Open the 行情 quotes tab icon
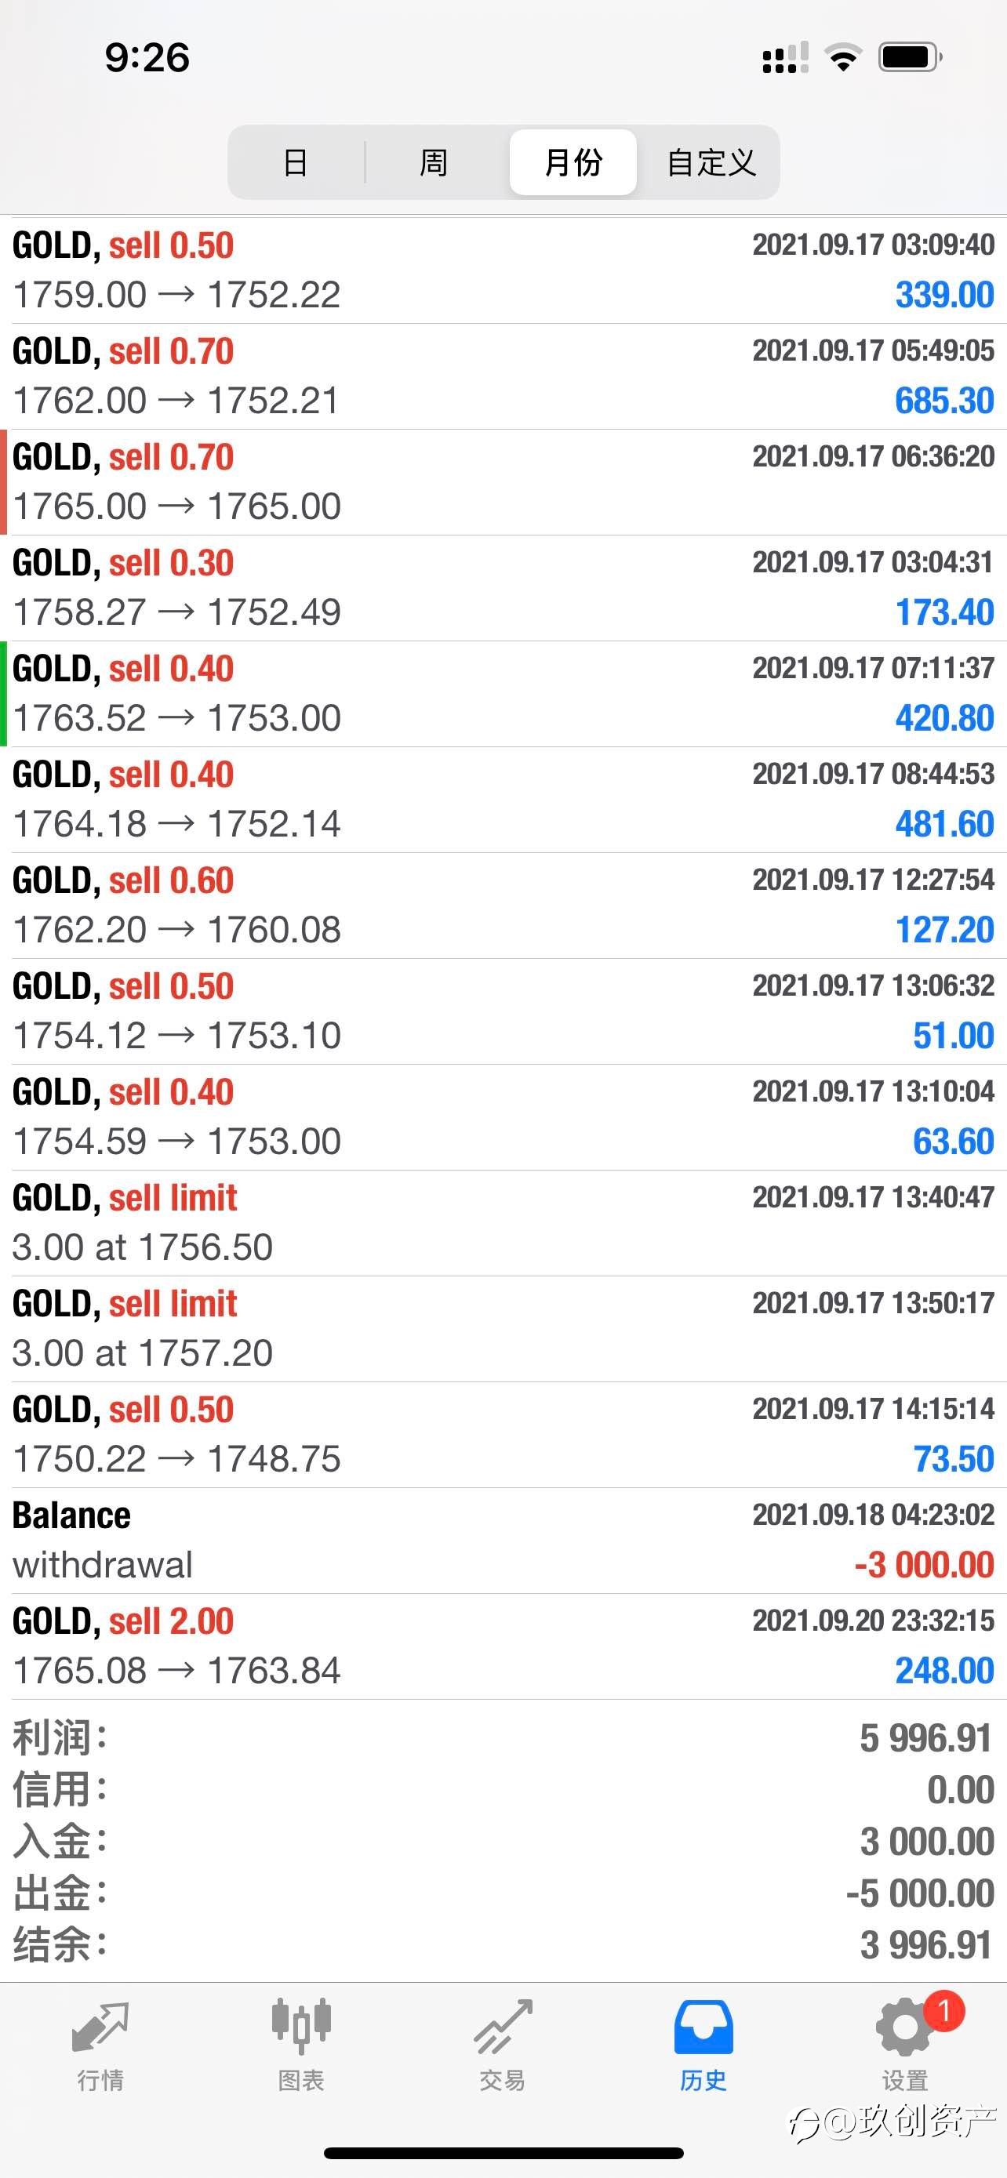1007x2178 pixels. (x=100, y=2029)
